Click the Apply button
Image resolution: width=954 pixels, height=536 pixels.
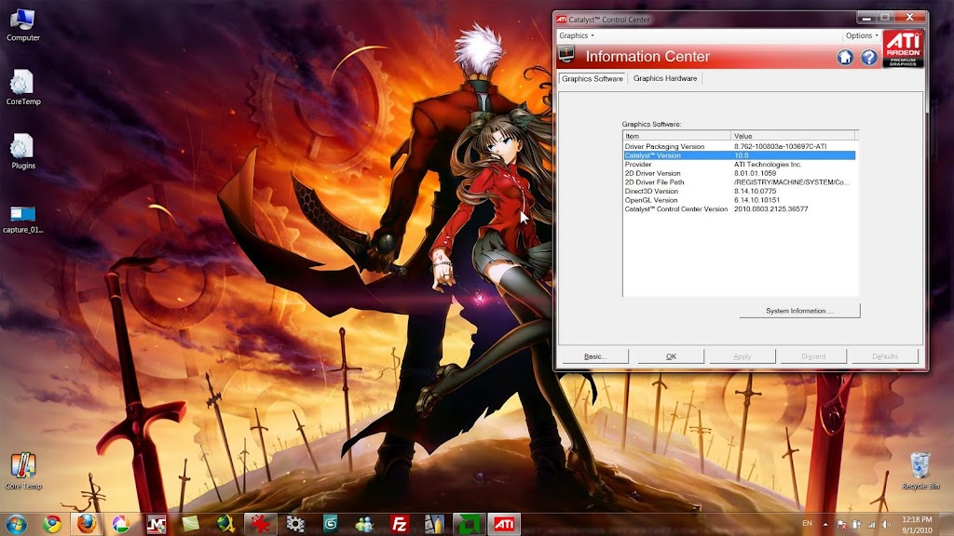pos(743,356)
